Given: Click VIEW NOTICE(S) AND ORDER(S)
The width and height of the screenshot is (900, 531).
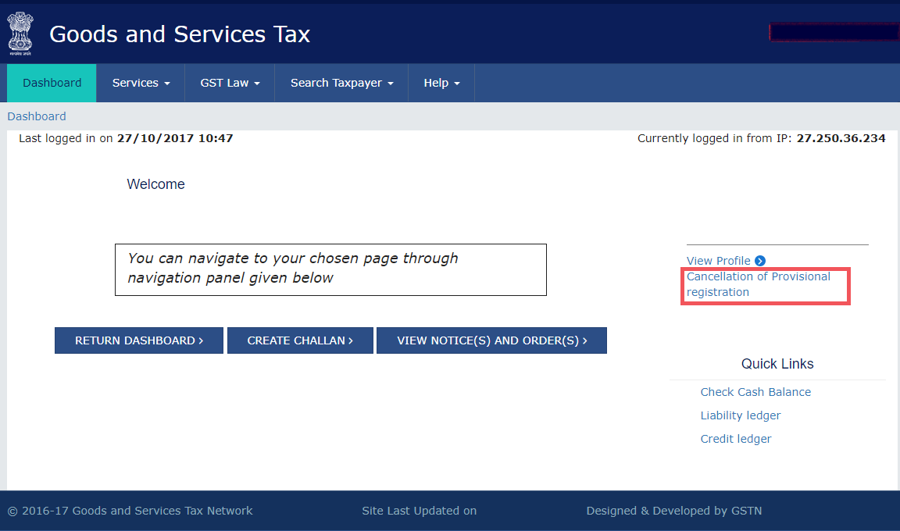Looking at the screenshot, I should point(491,340).
